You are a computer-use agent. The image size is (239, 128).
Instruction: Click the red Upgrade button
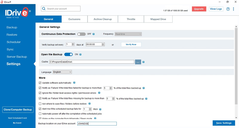pyautogui.click(x=199, y=9)
